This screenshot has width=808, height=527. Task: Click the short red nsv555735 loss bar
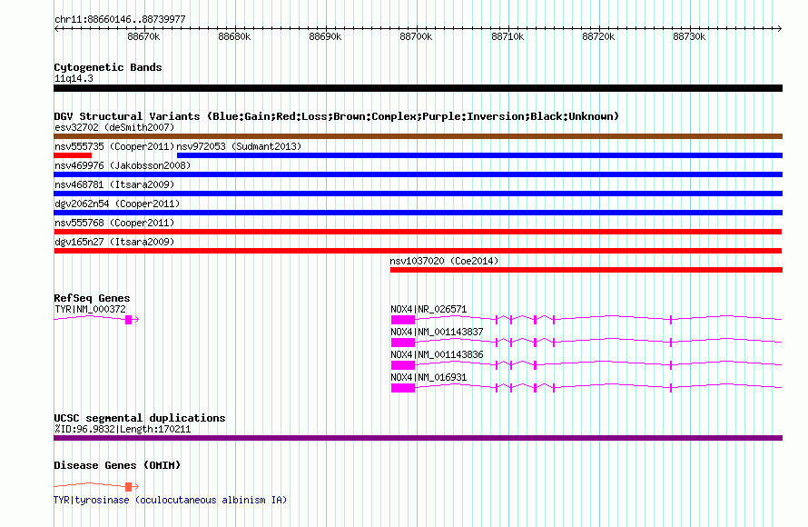click(73, 155)
